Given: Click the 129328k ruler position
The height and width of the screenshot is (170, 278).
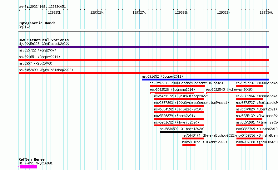Looking at the screenshot, I should click(x=181, y=12).
